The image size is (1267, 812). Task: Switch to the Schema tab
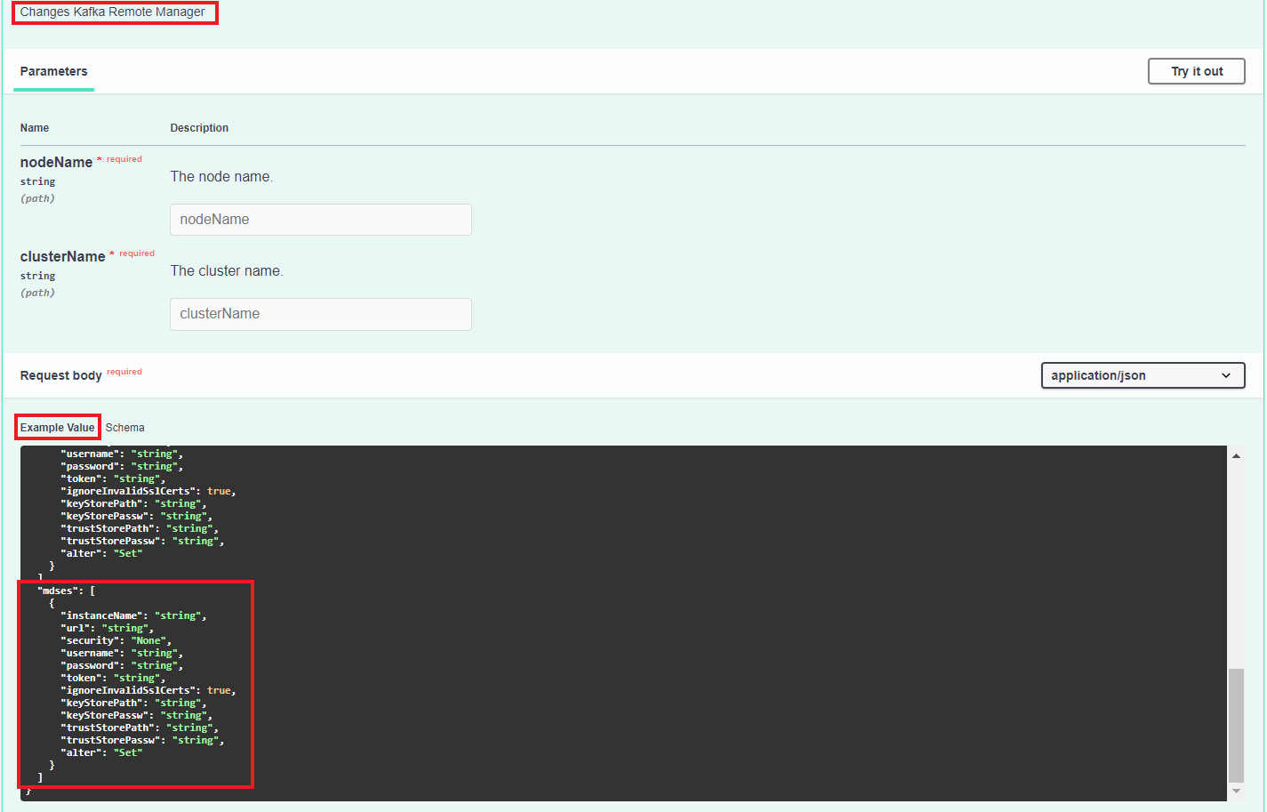tap(124, 428)
